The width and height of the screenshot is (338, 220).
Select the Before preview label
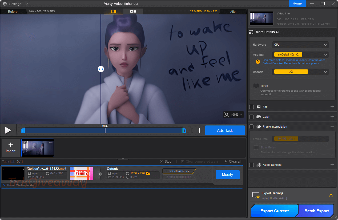[13, 11]
